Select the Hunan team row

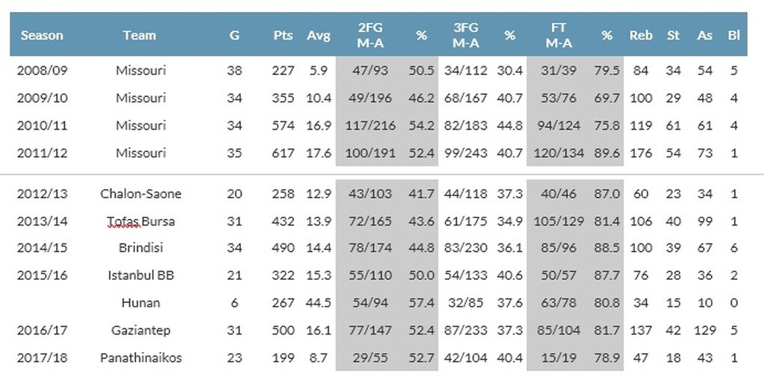coord(141,303)
